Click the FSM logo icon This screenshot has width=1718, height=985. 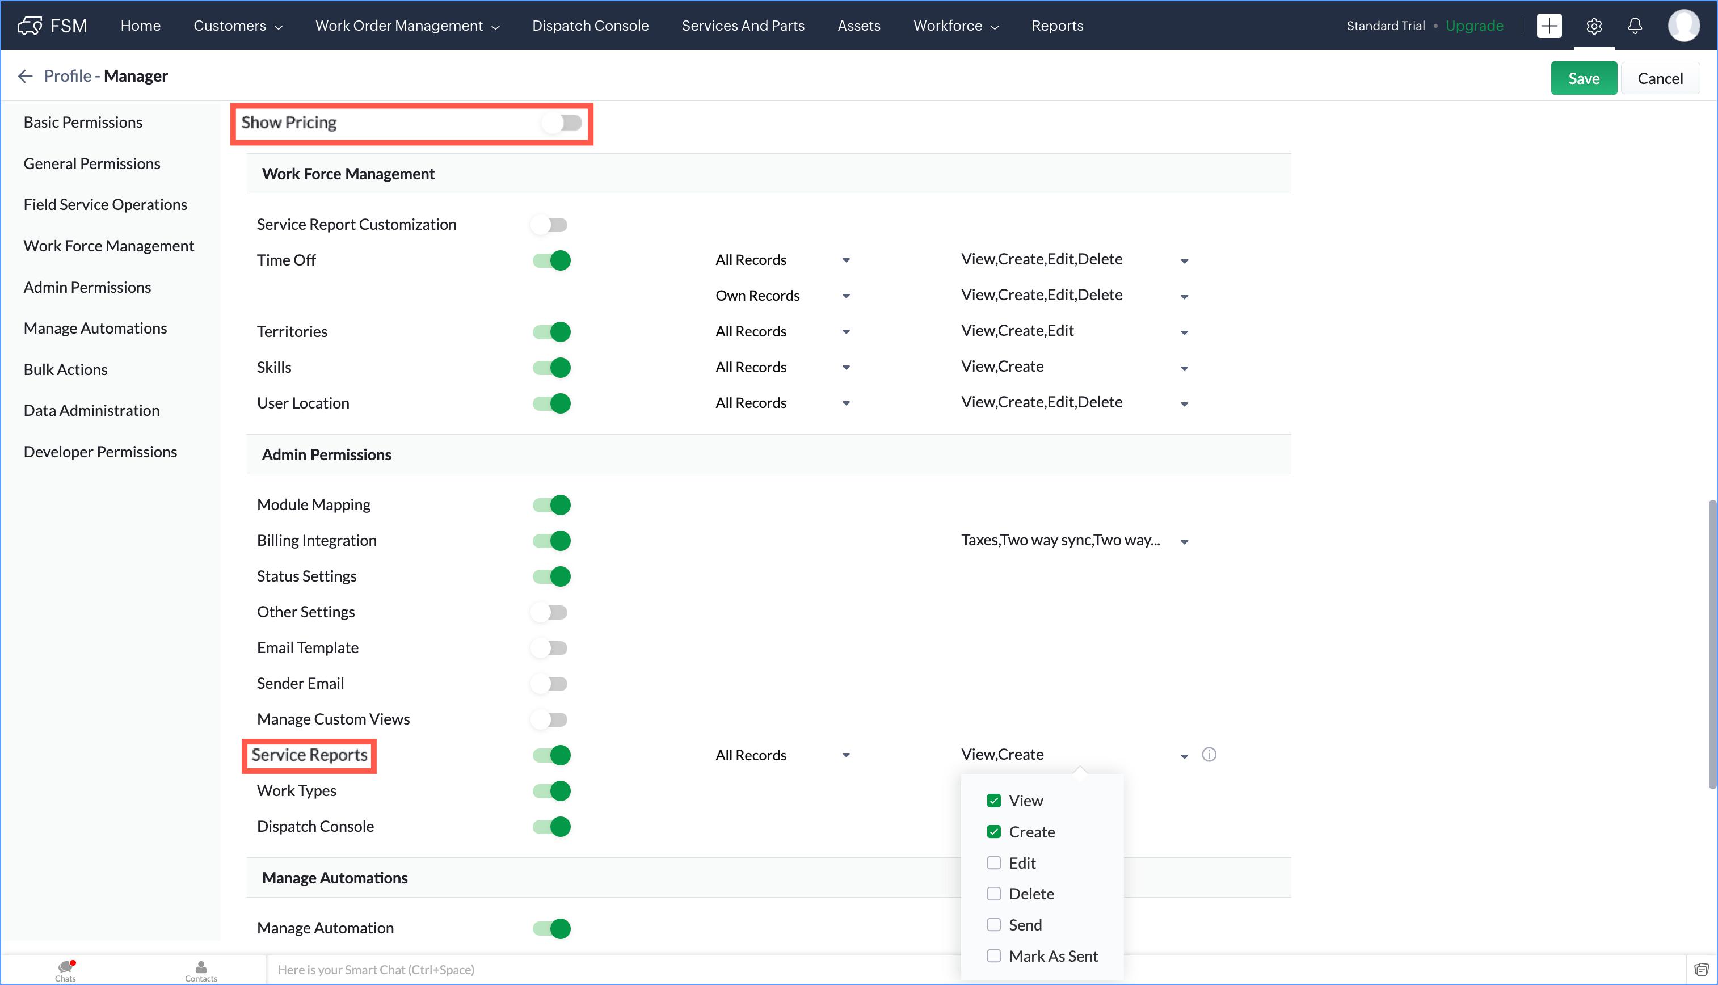pos(30,26)
